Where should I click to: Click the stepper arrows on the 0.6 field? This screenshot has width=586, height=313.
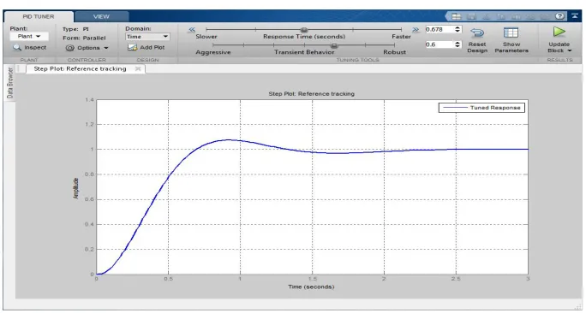coord(457,44)
